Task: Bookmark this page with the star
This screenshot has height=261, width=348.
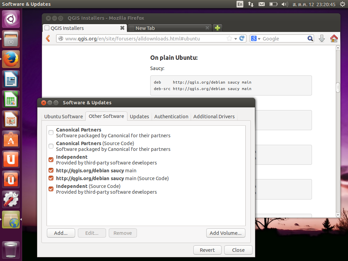Action: (x=229, y=38)
